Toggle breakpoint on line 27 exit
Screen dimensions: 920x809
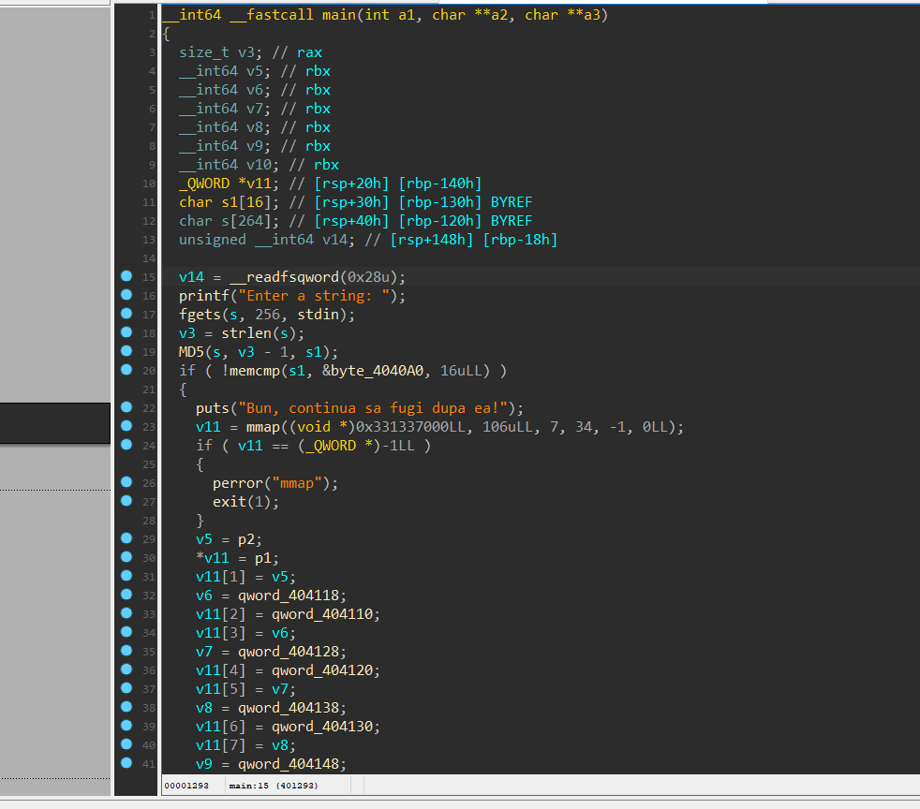click(126, 501)
